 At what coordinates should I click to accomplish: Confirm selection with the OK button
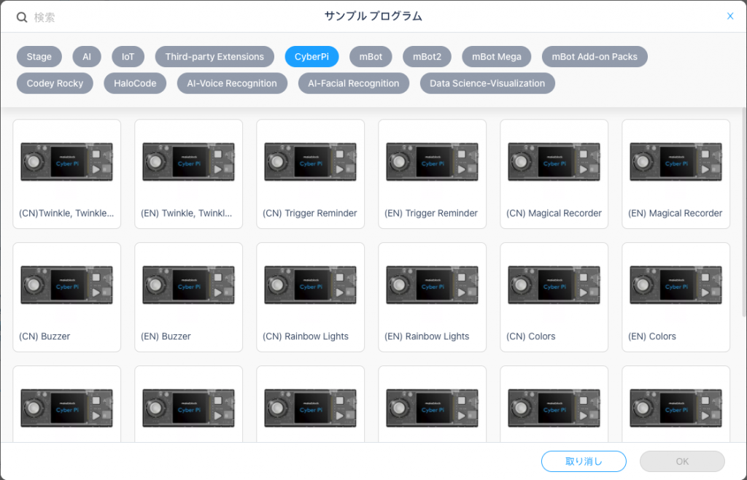click(682, 462)
